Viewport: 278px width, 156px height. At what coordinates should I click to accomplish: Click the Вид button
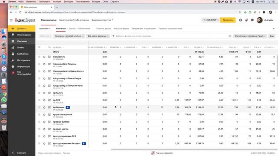(271, 36)
